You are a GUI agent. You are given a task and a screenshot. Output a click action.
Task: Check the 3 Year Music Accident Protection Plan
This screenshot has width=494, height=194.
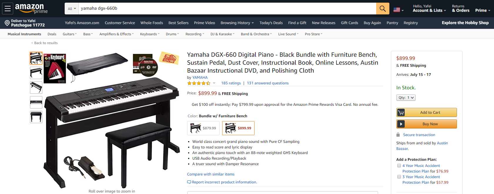(399, 177)
